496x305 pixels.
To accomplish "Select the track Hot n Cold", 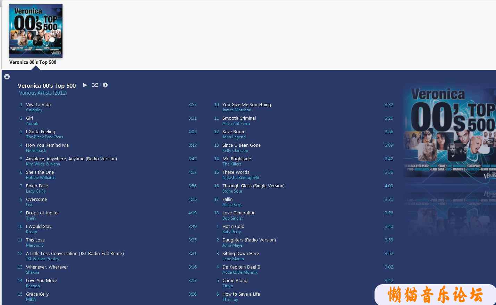I will point(233,226).
